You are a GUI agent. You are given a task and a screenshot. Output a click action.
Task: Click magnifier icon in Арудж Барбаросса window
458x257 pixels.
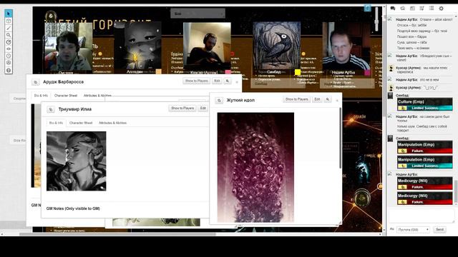228,81
